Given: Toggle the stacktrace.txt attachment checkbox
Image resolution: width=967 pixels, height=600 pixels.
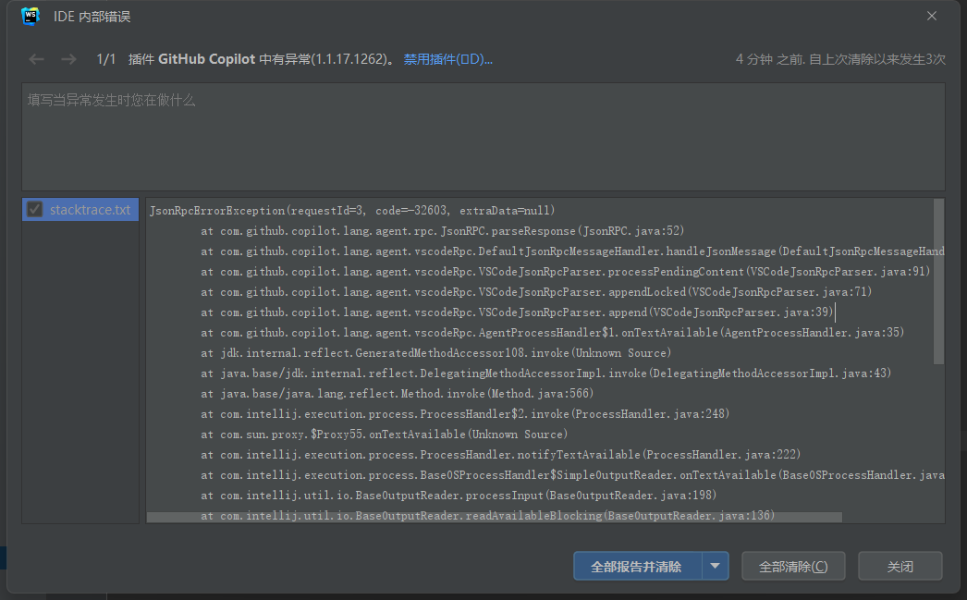Looking at the screenshot, I should tap(35, 210).
